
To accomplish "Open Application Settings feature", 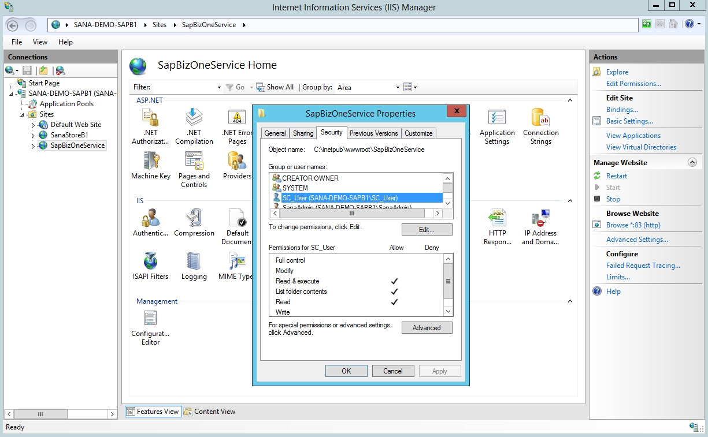I will click(497, 126).
